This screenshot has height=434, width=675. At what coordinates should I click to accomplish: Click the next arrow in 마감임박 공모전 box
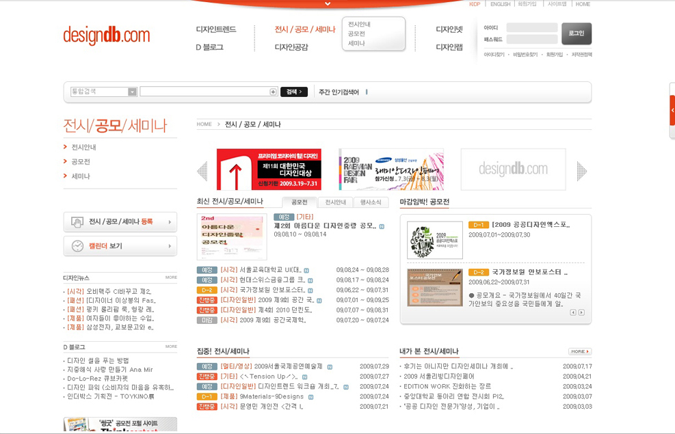[x=581, y=312]
